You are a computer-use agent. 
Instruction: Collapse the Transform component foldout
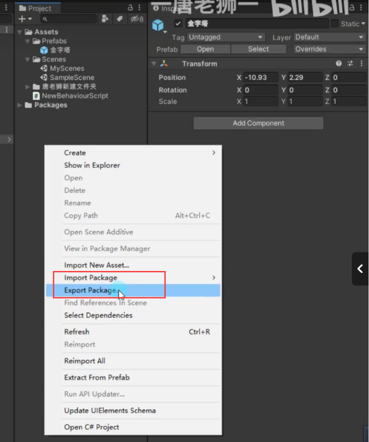(x=154, y=64)
